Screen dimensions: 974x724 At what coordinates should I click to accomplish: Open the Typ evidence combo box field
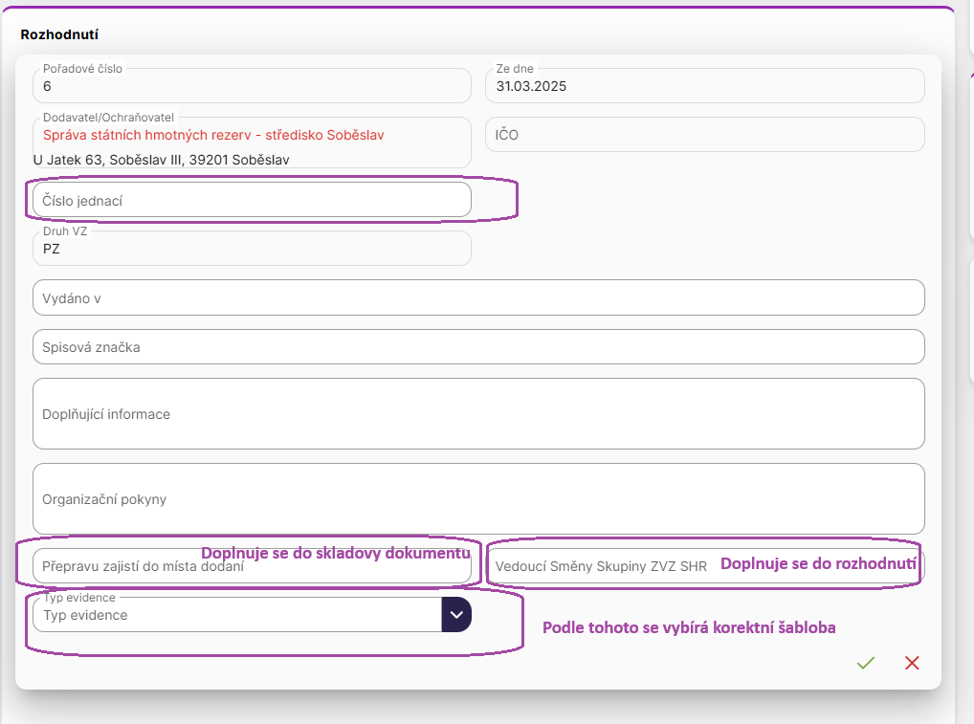click(x=236, y=615)
